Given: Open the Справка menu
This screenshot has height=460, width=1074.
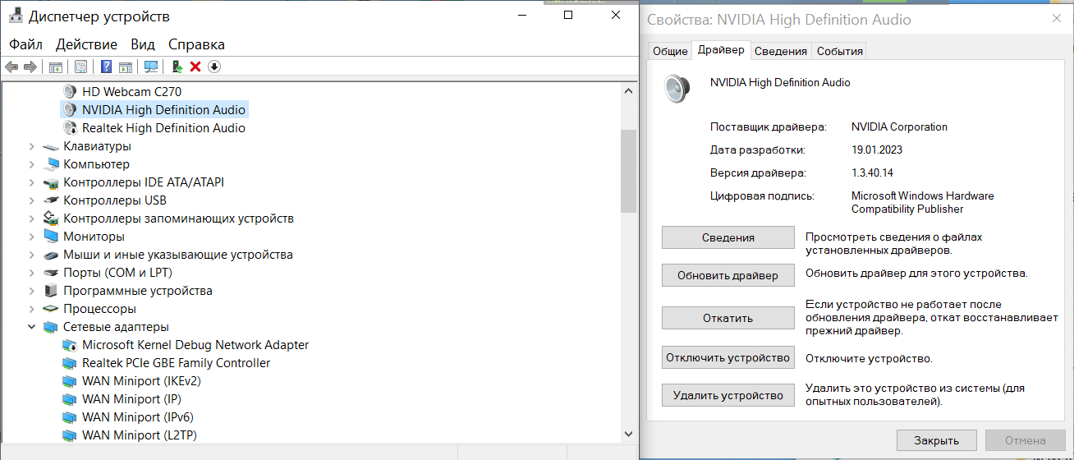Looking at the screenshot, I should click(x=196, y=44).
